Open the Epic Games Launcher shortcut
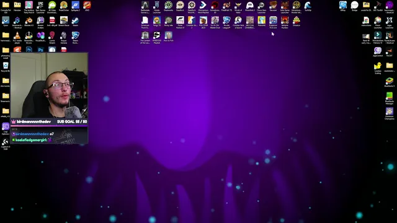Viewport: 397px width, 223px height. (40, 5)
